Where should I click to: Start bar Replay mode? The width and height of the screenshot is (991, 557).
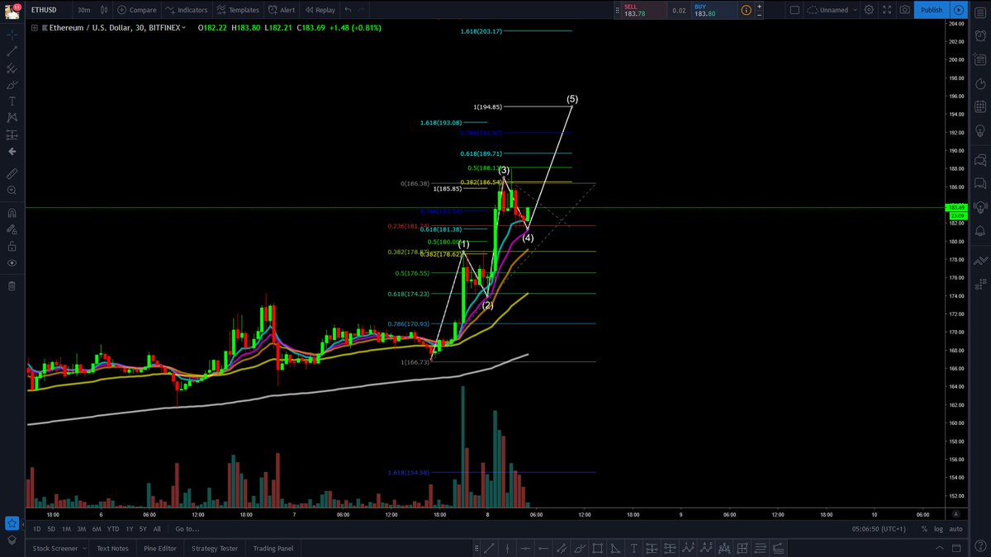(320, 10)
